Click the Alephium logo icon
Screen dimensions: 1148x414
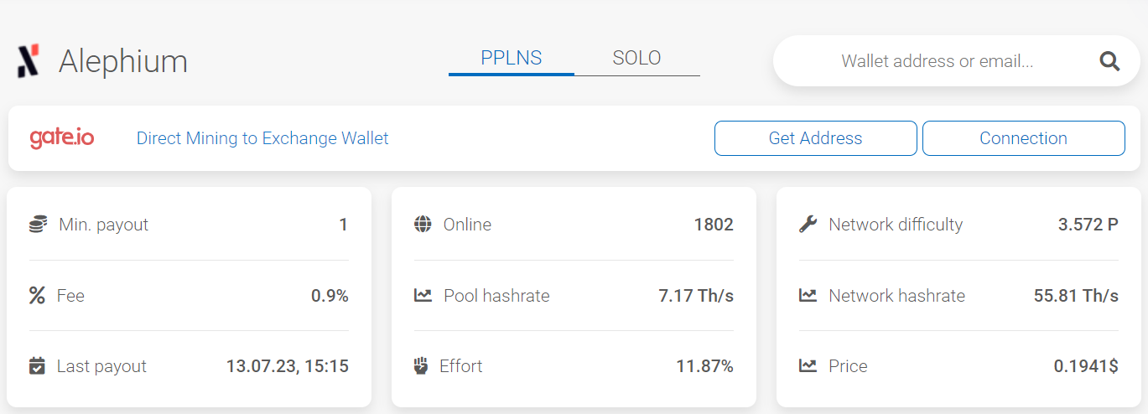point(28,62)
